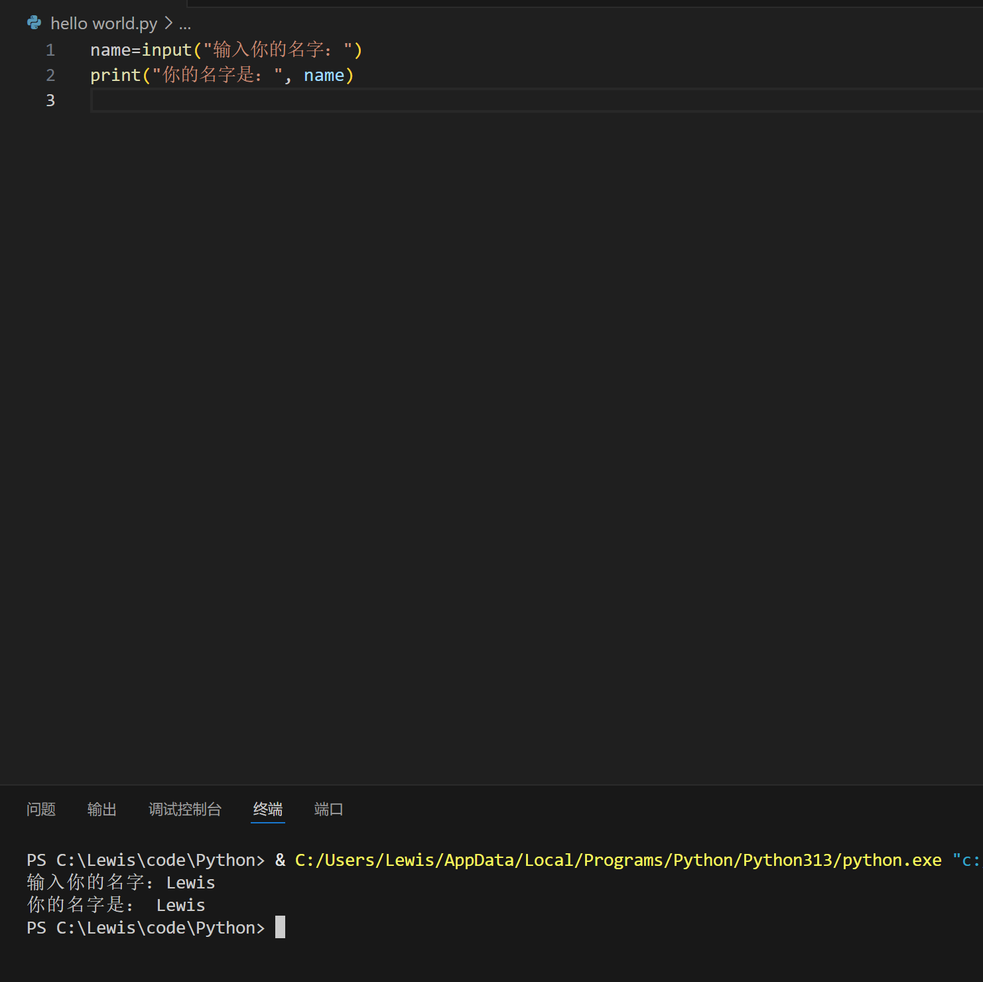Switch to the 端口 tab

328,809
